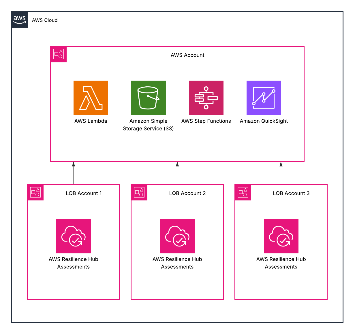Select the Amazon QuickSight icon
Screen dimensions: 355x334
(264, 98)
